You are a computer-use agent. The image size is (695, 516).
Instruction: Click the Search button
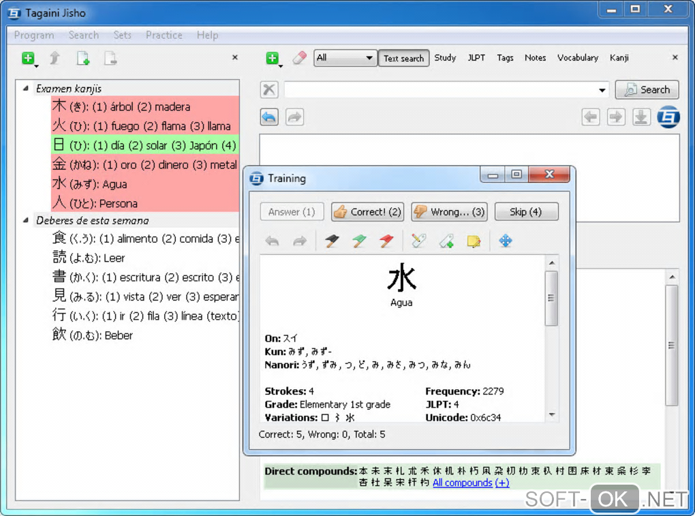(x=647, y=89)
